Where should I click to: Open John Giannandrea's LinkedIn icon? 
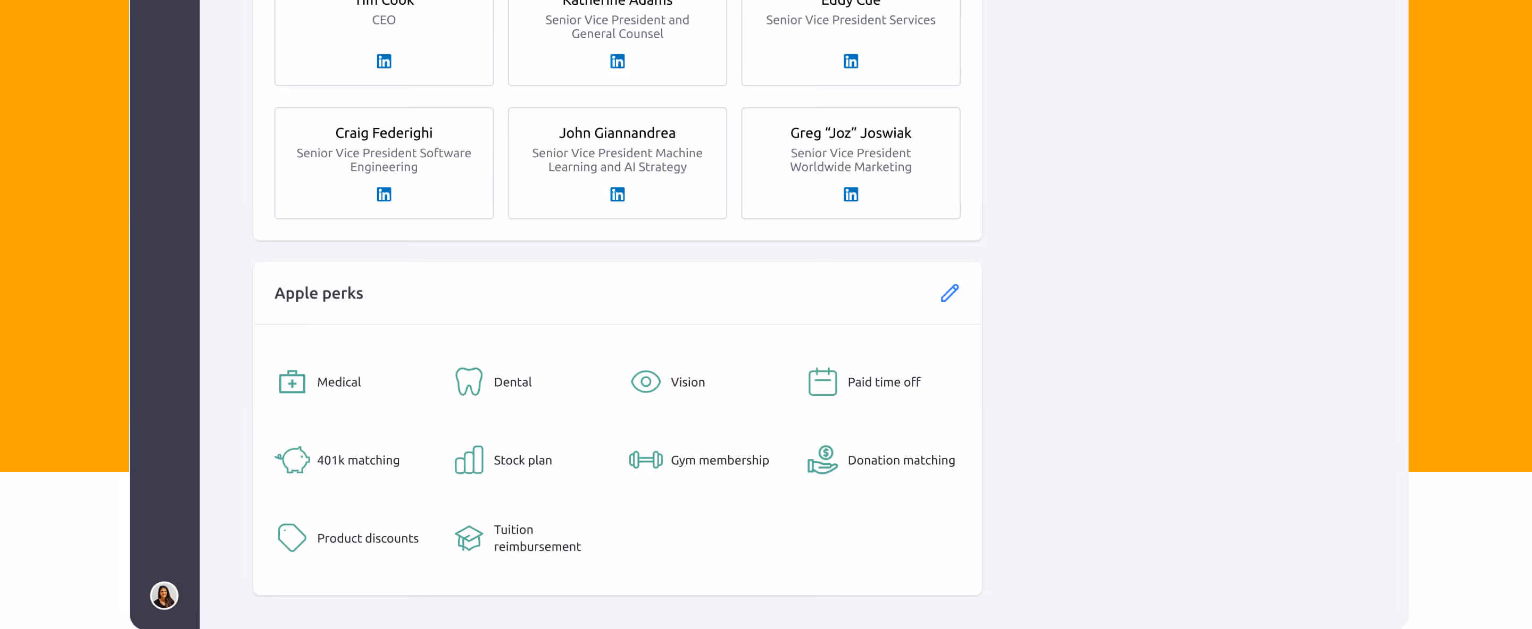tap(617, 194)
